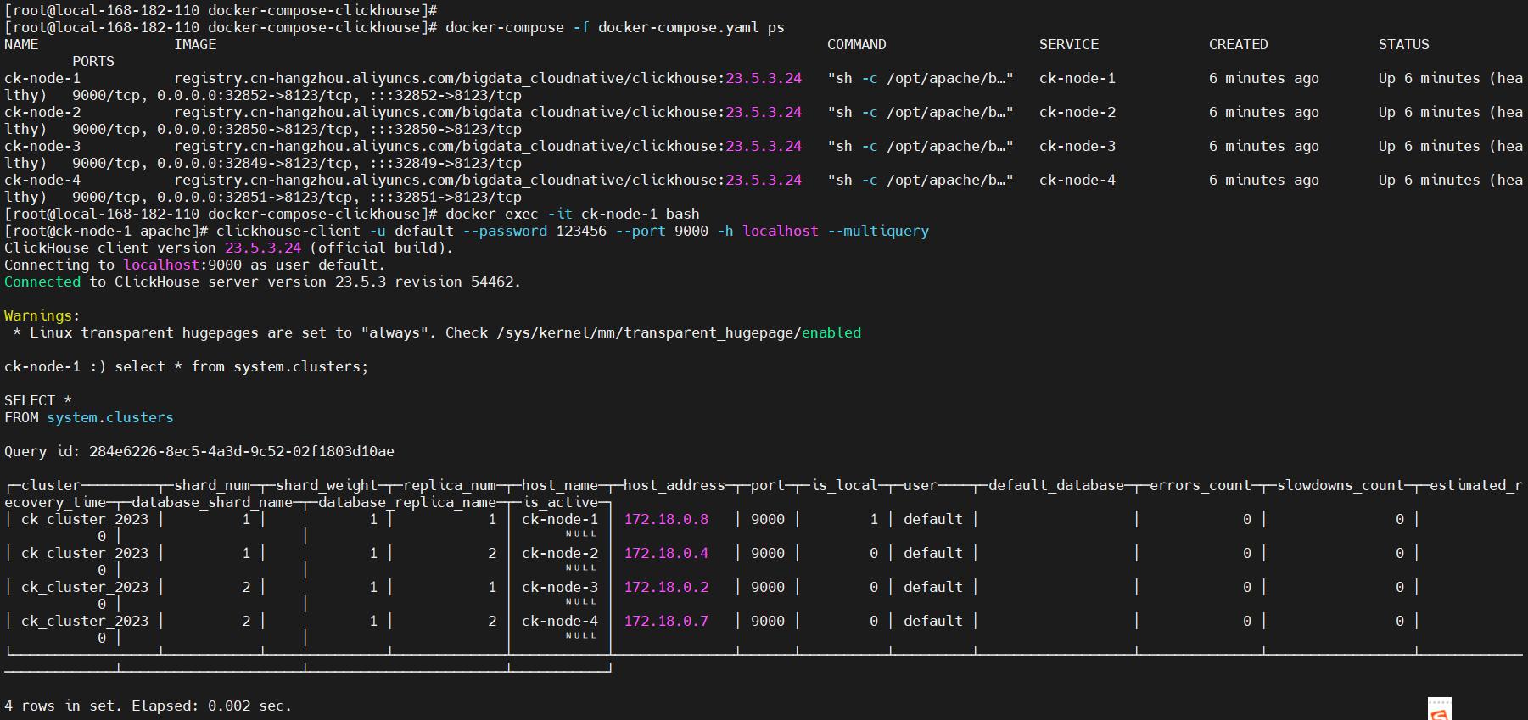The width and height of the screenshot is (1528, 720).
Task: Click the clickhouse-client command line
Action: pos(573,231)
